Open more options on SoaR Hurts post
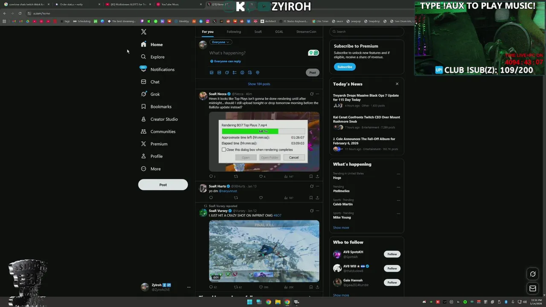Screen dimensions: 546x307 click(x=317, y=186)
